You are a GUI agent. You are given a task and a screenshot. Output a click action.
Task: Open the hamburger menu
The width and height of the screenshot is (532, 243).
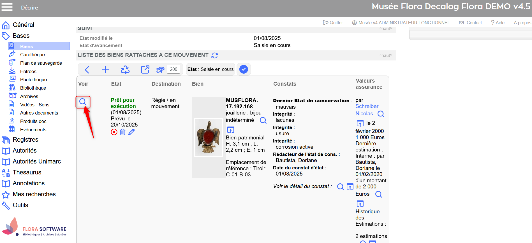(x=7, y=7)
